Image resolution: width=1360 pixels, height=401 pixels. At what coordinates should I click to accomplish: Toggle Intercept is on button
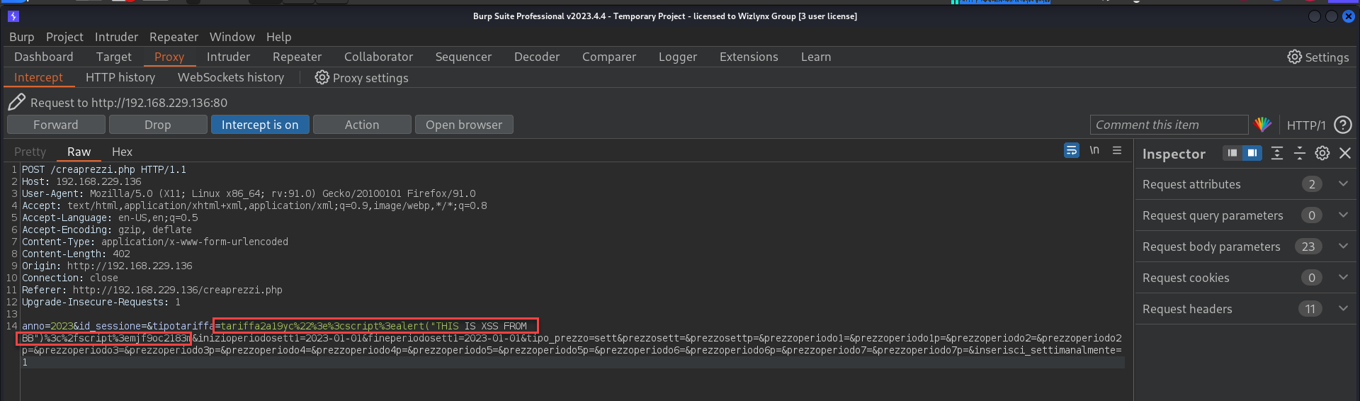pos(259,125)
